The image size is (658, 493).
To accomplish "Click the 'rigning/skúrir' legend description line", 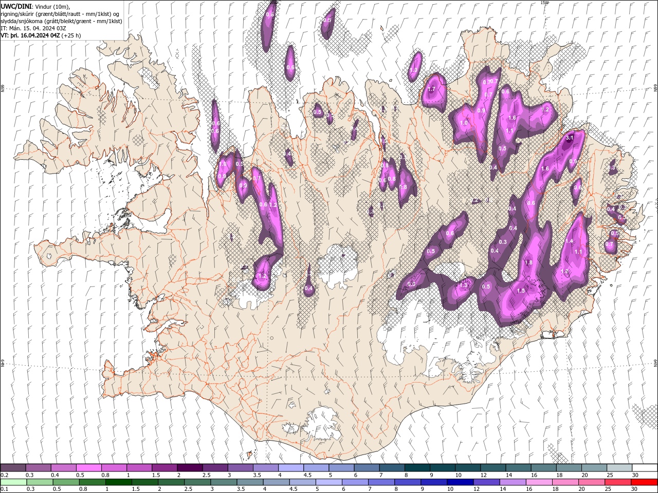I will pyautogui.click(x=60, y=14).
